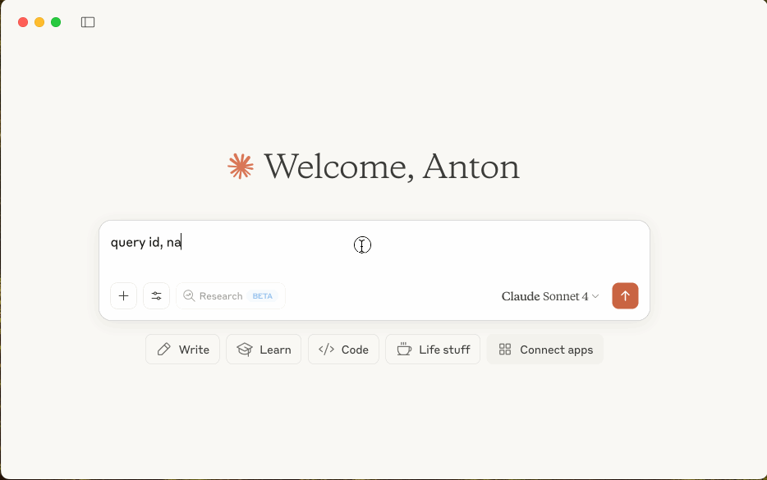This screenshot has height=480, width=767.
Task: Click the red close window button
Action: pos(23,22)
